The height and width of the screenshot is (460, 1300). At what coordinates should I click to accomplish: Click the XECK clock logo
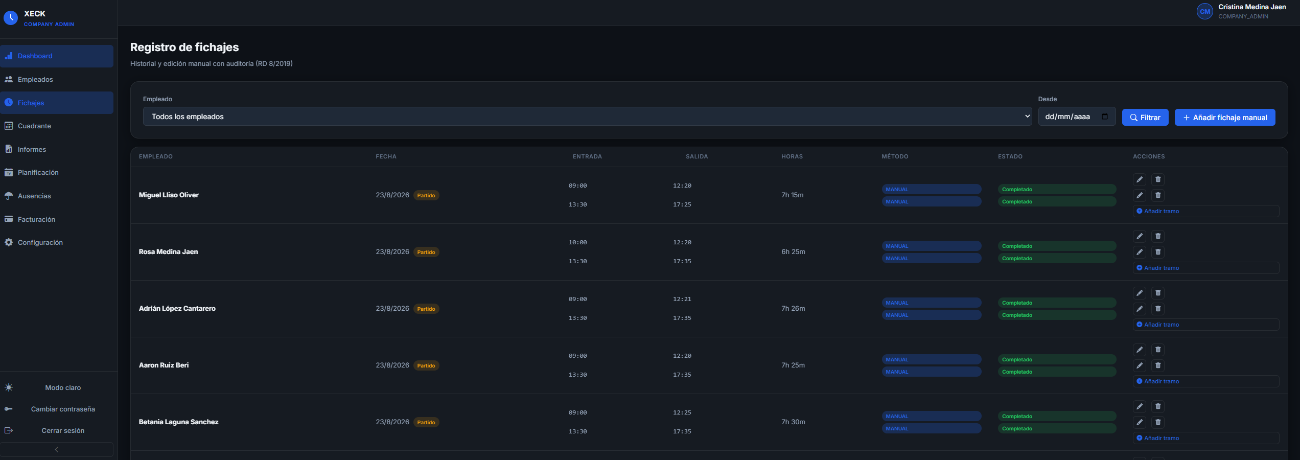click(x=11, y=18)
